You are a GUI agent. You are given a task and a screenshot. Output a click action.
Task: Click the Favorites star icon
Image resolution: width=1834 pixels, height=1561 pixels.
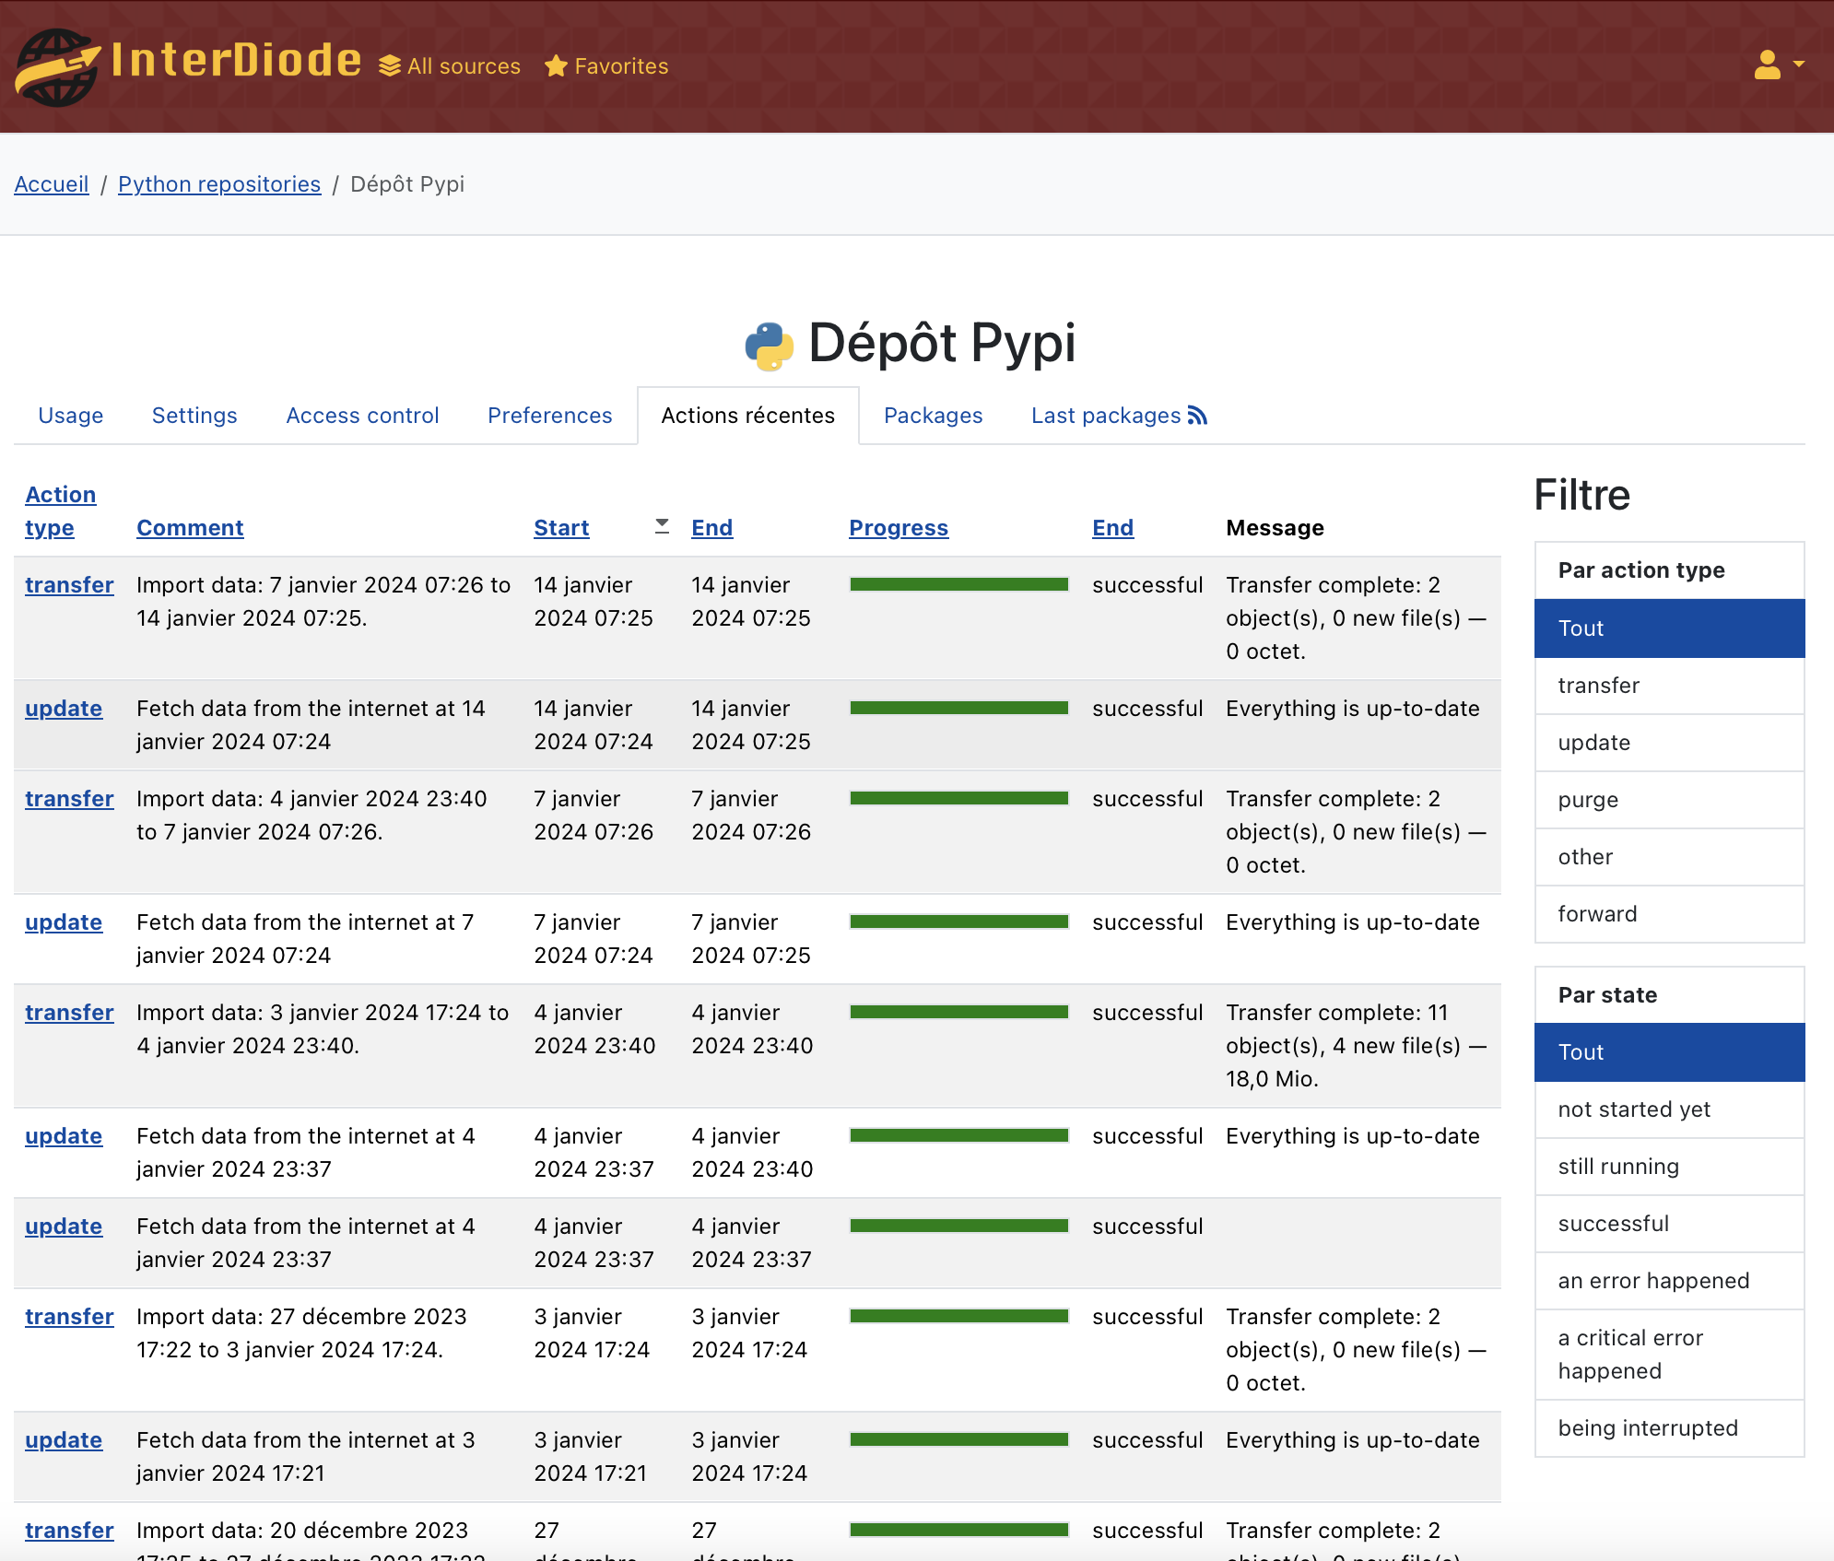tap(556, 66)
